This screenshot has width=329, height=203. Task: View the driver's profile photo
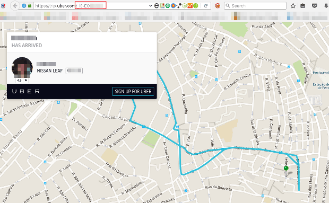point(22,68)
